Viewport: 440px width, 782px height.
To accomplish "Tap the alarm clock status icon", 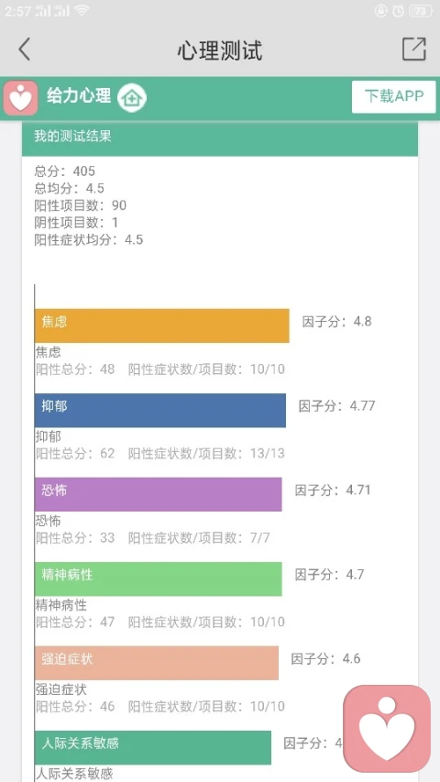I will (398, 11).
